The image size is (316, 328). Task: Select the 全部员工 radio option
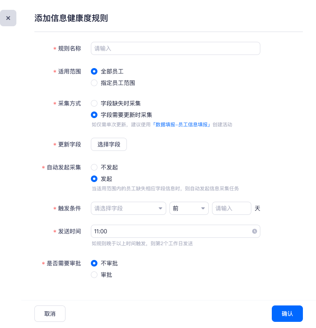(x=94, y=71)
